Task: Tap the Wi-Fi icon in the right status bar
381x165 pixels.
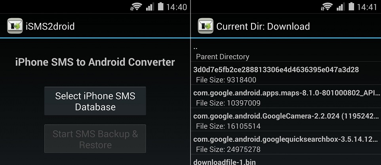Action: click(x=327, y=7)
